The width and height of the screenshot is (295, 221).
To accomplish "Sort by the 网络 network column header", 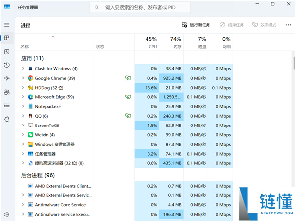I will [x=220, y=42].
